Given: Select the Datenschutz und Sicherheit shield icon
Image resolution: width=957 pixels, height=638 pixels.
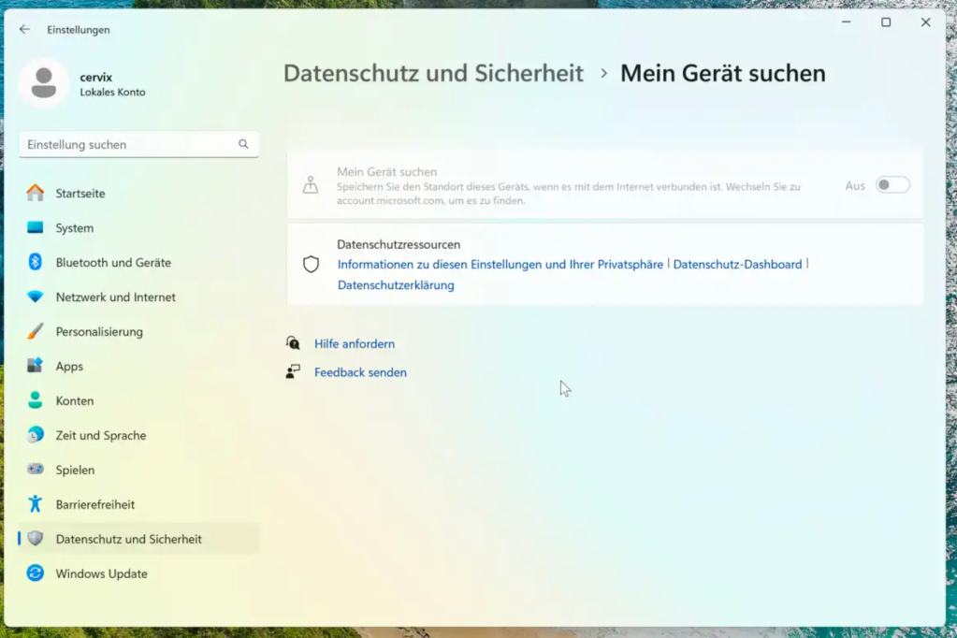Looking at the screenshot, I should [34, 539].
